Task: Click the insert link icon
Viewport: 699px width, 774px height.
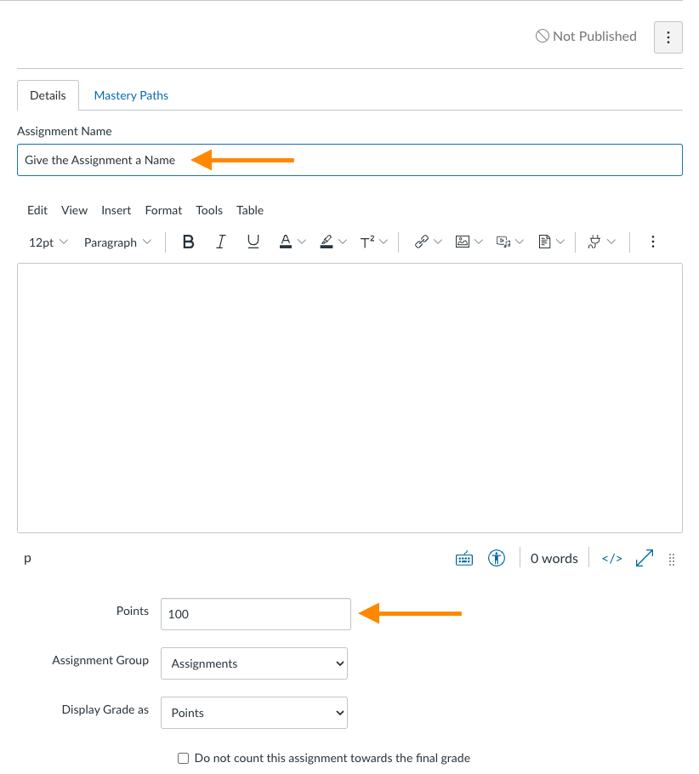Action: click(x=421, y=242)
